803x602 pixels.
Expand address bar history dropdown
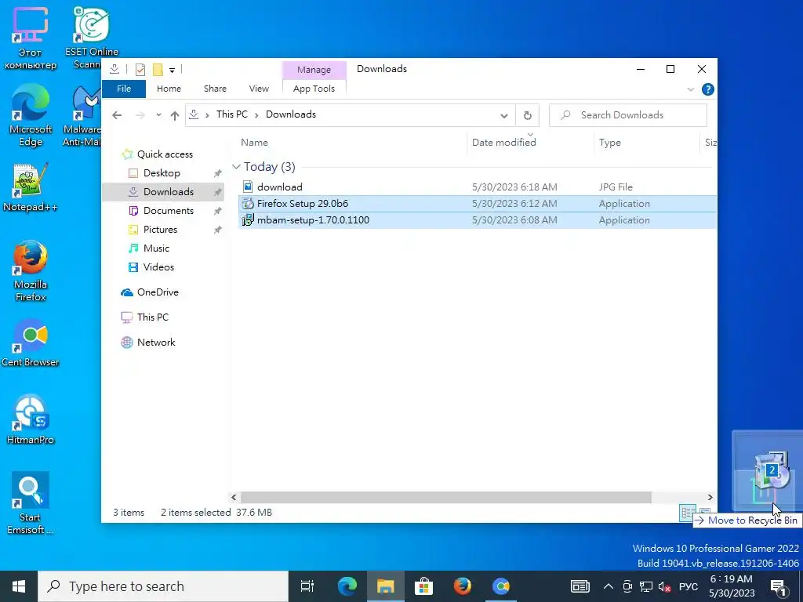504,116
